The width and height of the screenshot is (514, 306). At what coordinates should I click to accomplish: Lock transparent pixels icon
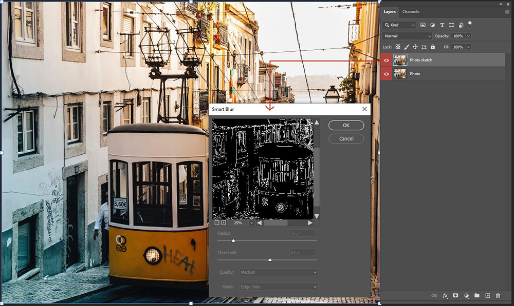(398, 47)
